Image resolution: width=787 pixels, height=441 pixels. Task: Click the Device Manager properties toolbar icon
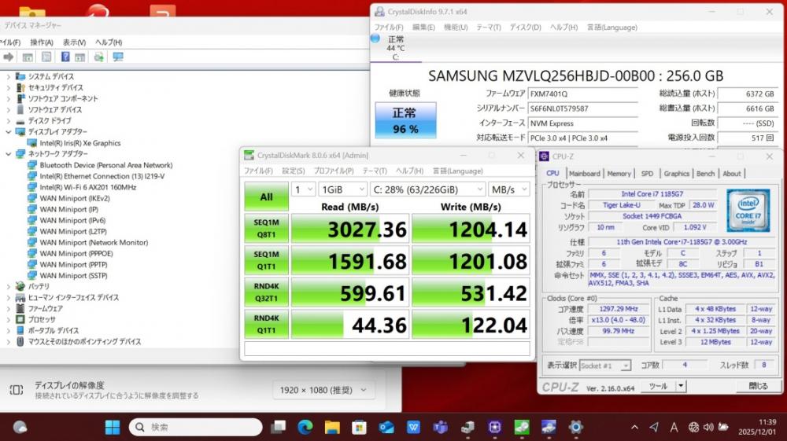[46, 57]
